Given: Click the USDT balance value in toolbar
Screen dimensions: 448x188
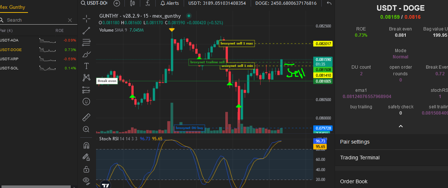Looking at the screenshot, I should tap(217, 3).
